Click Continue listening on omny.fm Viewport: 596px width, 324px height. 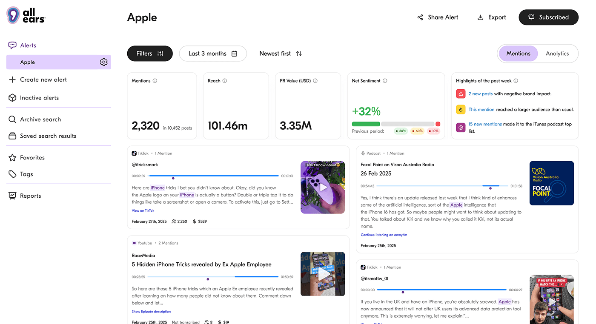pos(384,235)
